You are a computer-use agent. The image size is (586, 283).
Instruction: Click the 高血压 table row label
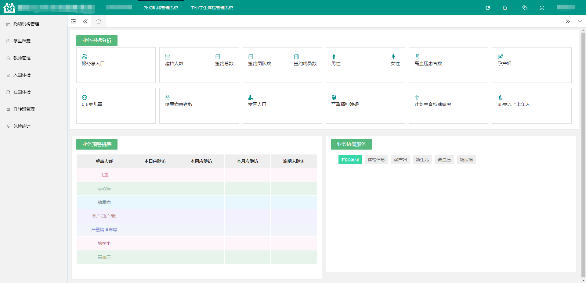(x=104, y=257)
